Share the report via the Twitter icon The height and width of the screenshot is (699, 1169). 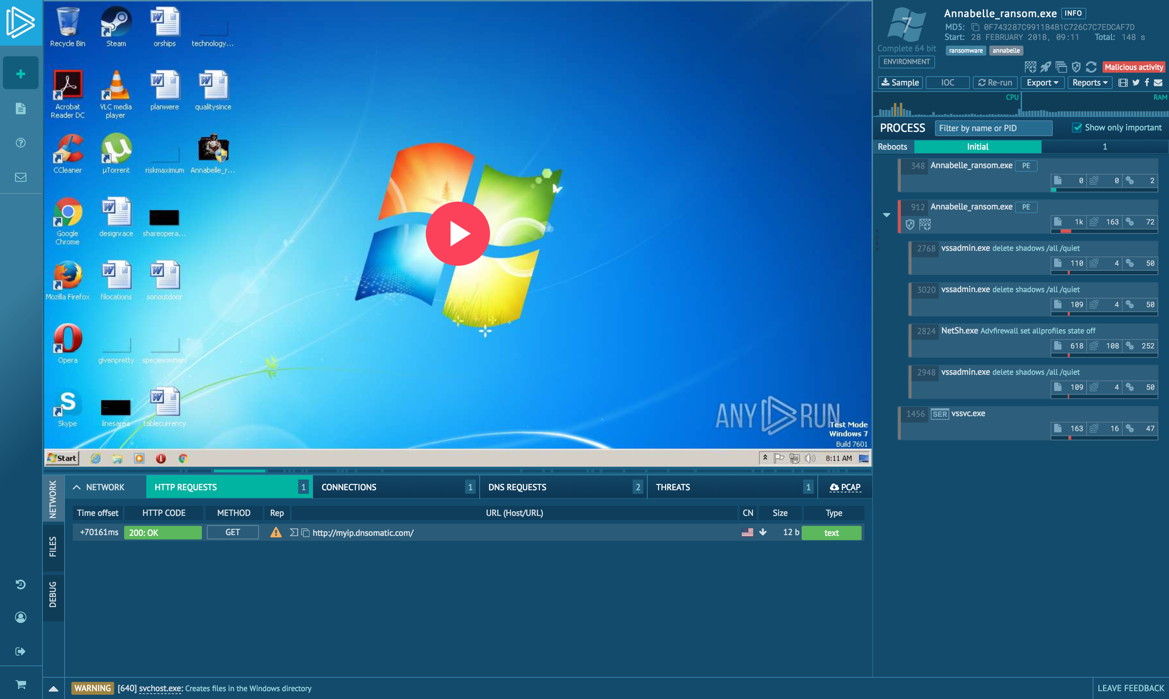(1136, 83)
